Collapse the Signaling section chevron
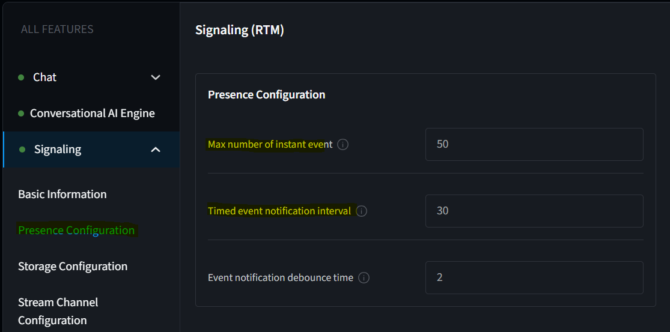 [x=156, y=149]
